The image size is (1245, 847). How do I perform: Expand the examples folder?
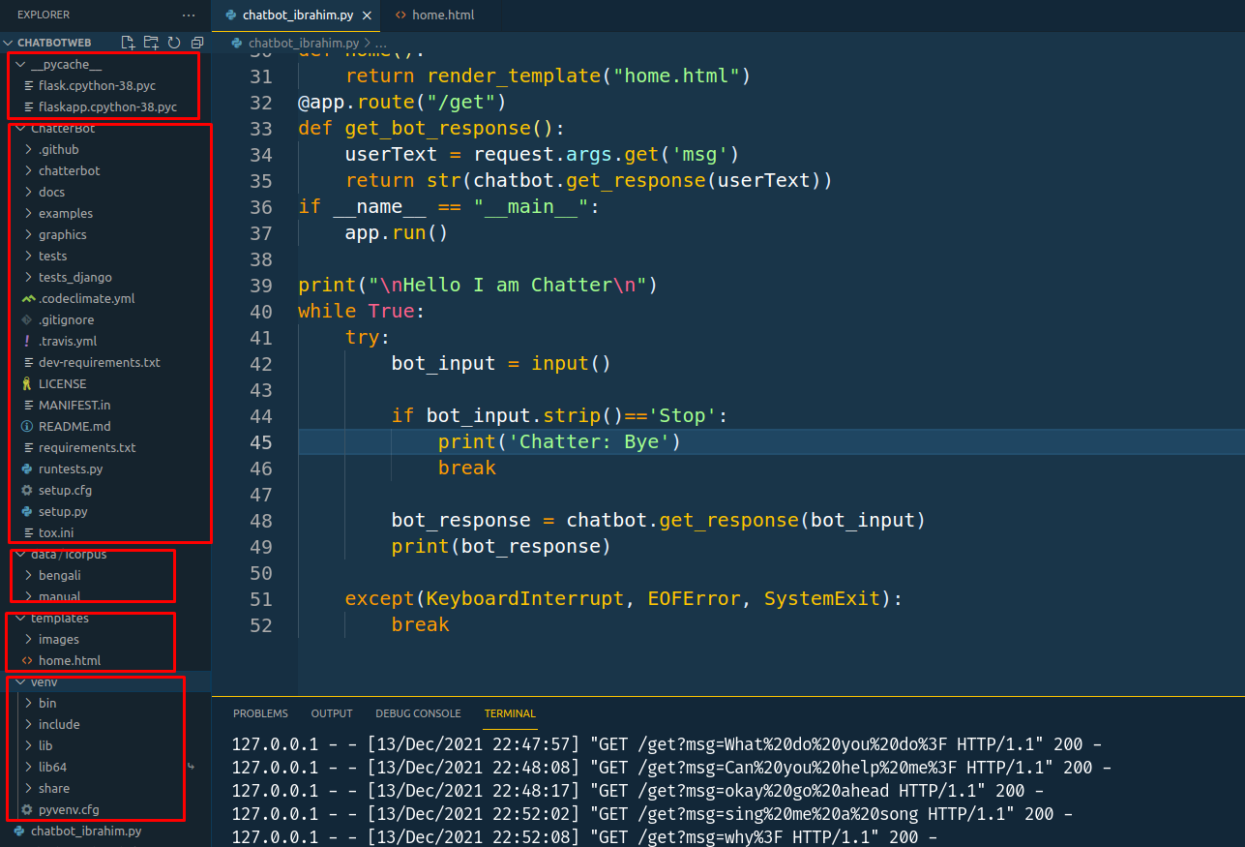(x=27, y=213)
